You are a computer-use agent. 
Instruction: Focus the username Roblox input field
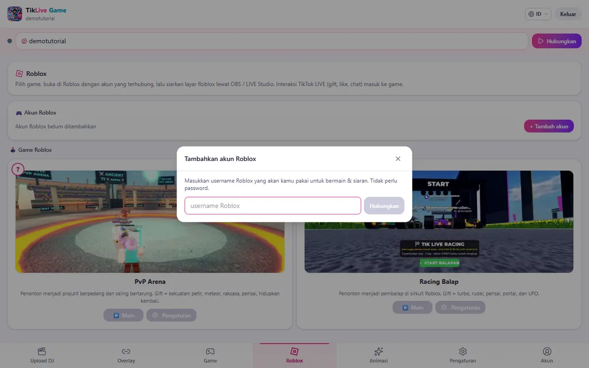pyautogui.click(x=273, y=206)
